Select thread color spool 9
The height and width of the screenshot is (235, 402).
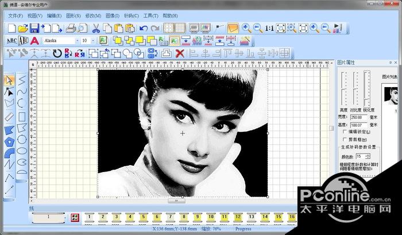[197, 218]
